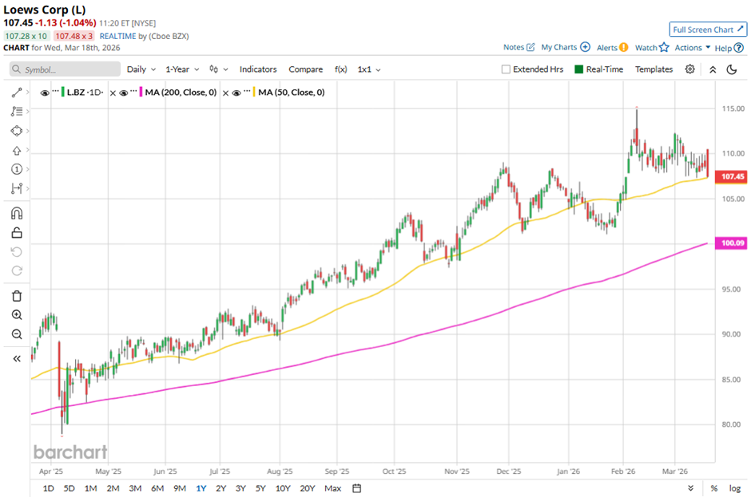
Task: Click the trash can delete icon
Action: [x=16, y=296]
